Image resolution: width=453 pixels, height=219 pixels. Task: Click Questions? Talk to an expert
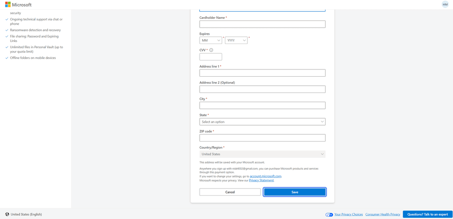pos(427,214)
